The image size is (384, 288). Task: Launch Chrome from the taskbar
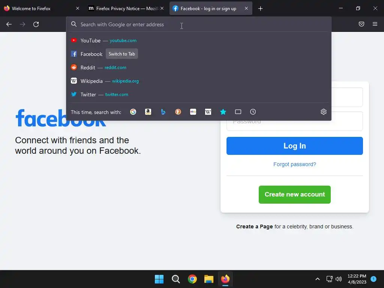click(192, 279)
